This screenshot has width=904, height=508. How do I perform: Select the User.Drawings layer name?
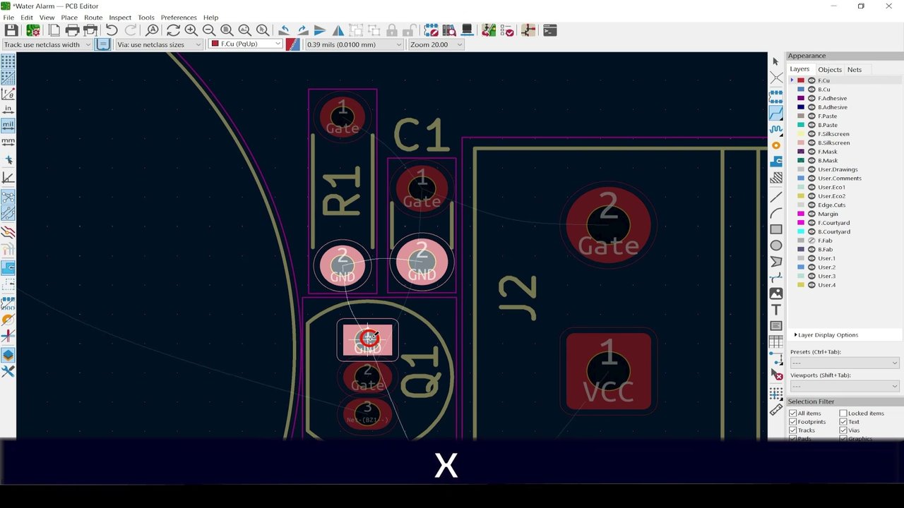(838, 169)
